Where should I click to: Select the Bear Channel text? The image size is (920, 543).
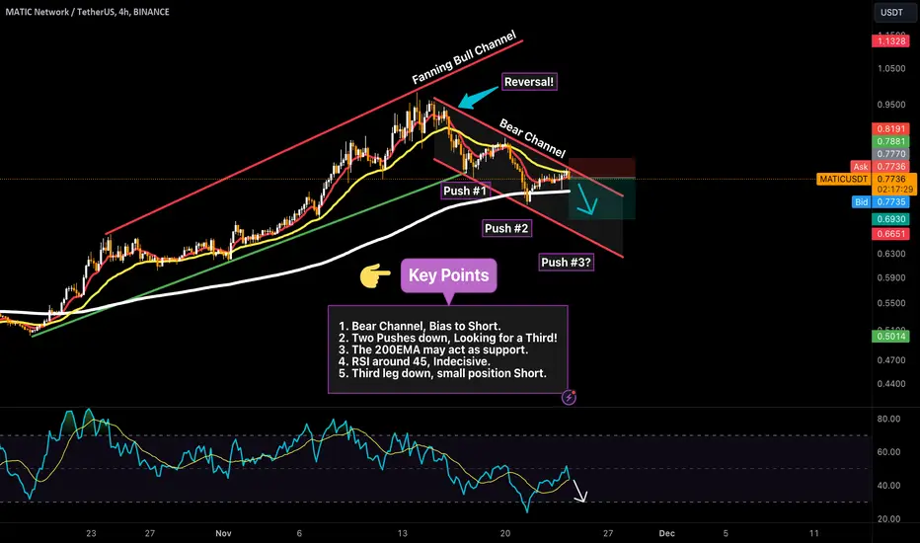click(x=532, y=138)
